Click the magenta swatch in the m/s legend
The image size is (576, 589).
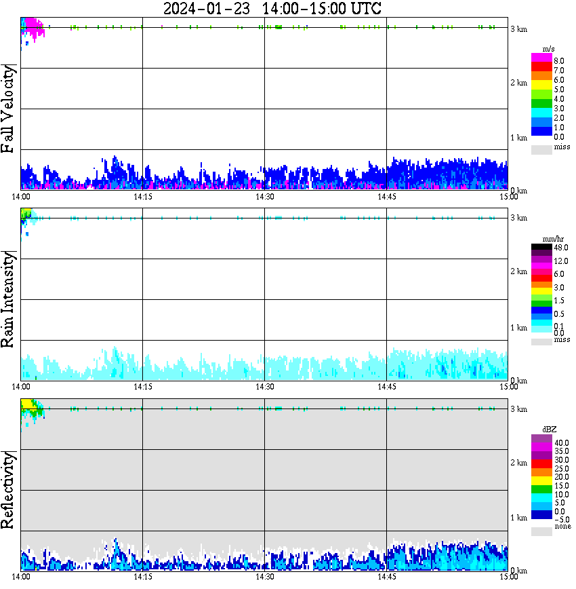[541, 58]
